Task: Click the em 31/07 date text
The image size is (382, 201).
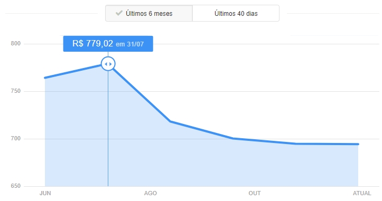Action: click(129, 44)
